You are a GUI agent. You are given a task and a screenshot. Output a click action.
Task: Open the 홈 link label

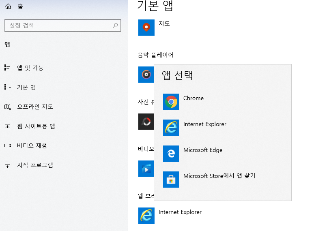(x=20, y=6)
